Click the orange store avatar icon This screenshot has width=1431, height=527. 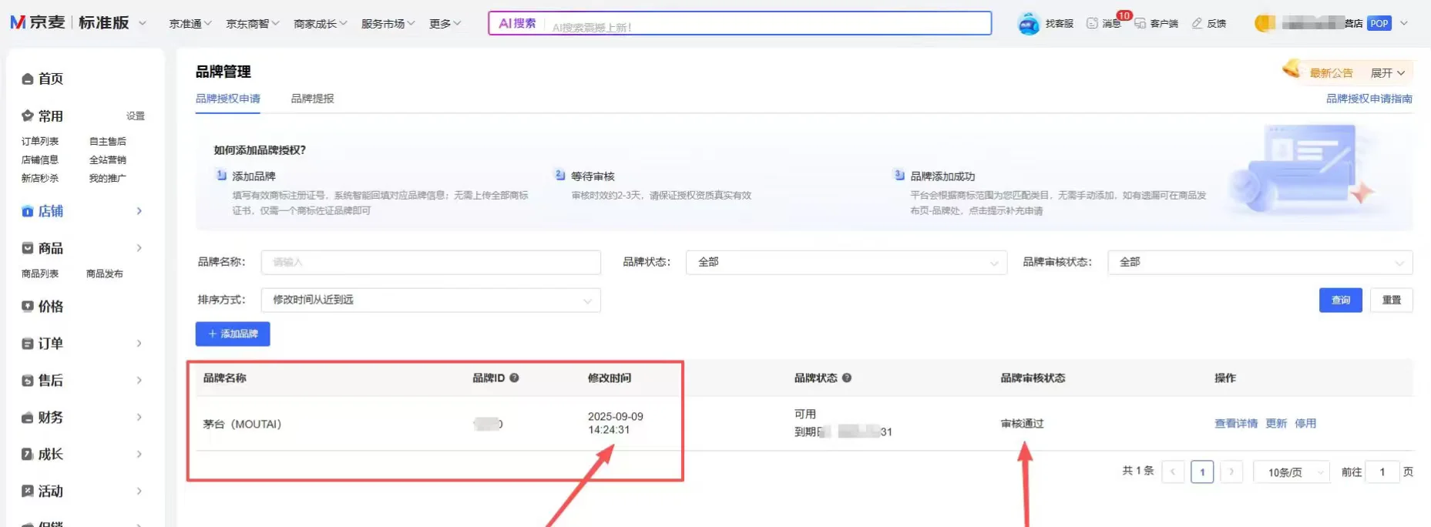point(1265,24)
